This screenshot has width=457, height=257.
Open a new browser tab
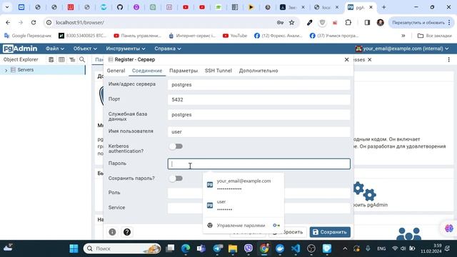[x=384, y=7]
